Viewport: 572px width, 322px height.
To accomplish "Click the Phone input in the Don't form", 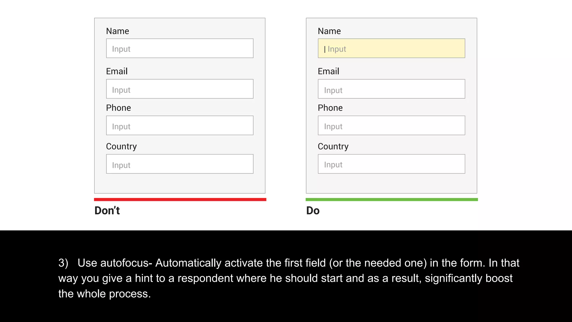I will [180, 126].
